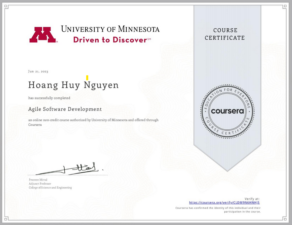Select the recipient name Hoang Huy Nguyen
292x225 pixels.
pos(73,85)
